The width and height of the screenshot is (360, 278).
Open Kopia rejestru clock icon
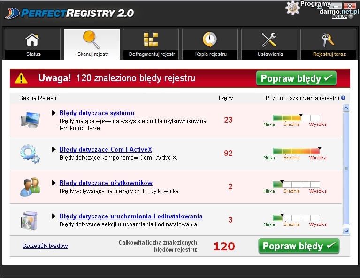(x=210, y=40)
